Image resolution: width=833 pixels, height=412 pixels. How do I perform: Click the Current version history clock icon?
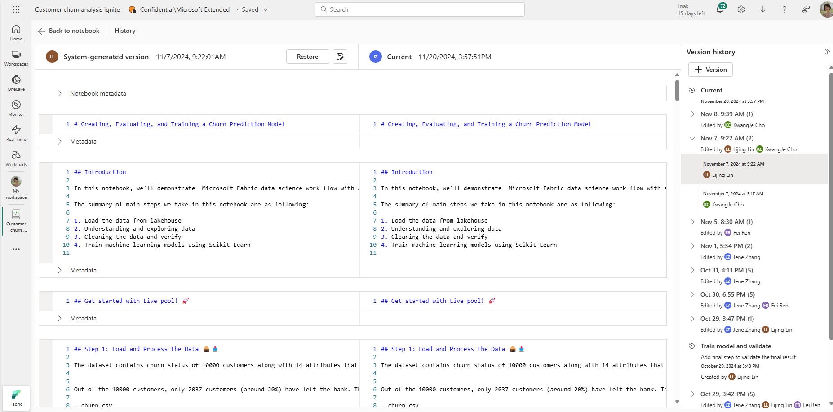point(692,90)
